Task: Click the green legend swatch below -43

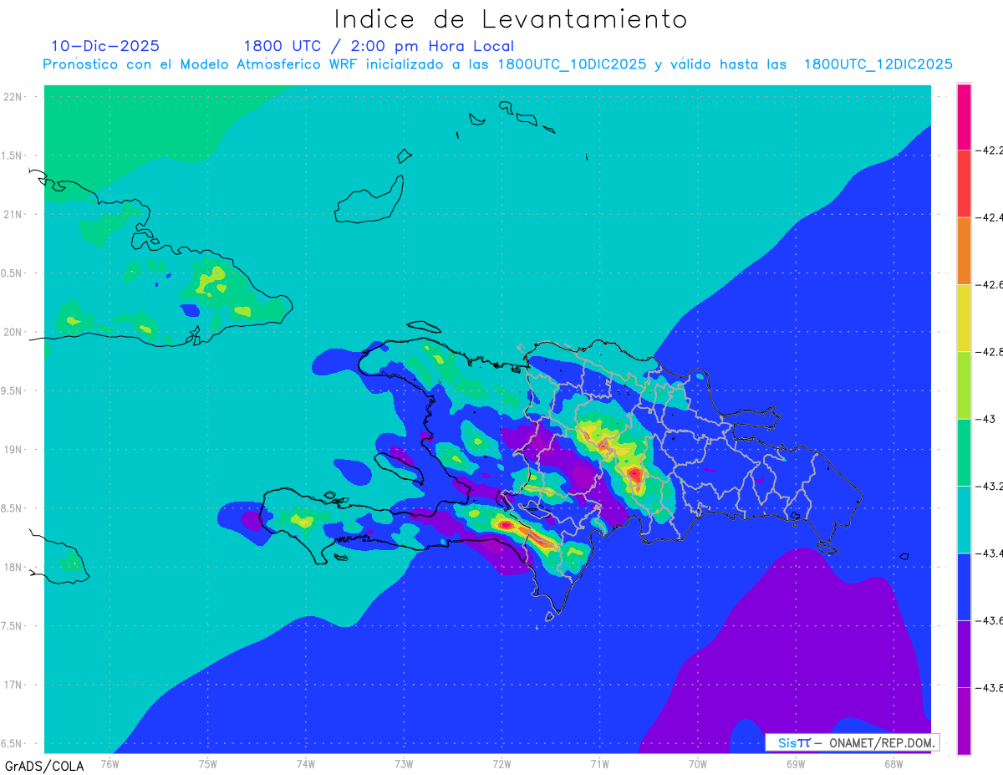Action: click(964, 451)
